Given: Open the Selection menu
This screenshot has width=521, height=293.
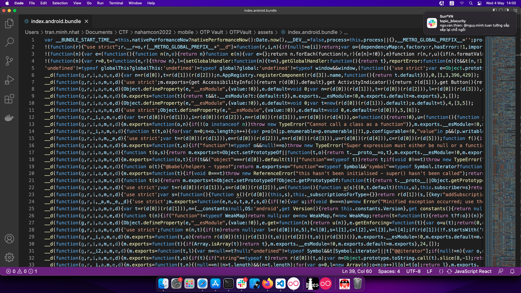Looking at the screenshot, I should point(60,3).
